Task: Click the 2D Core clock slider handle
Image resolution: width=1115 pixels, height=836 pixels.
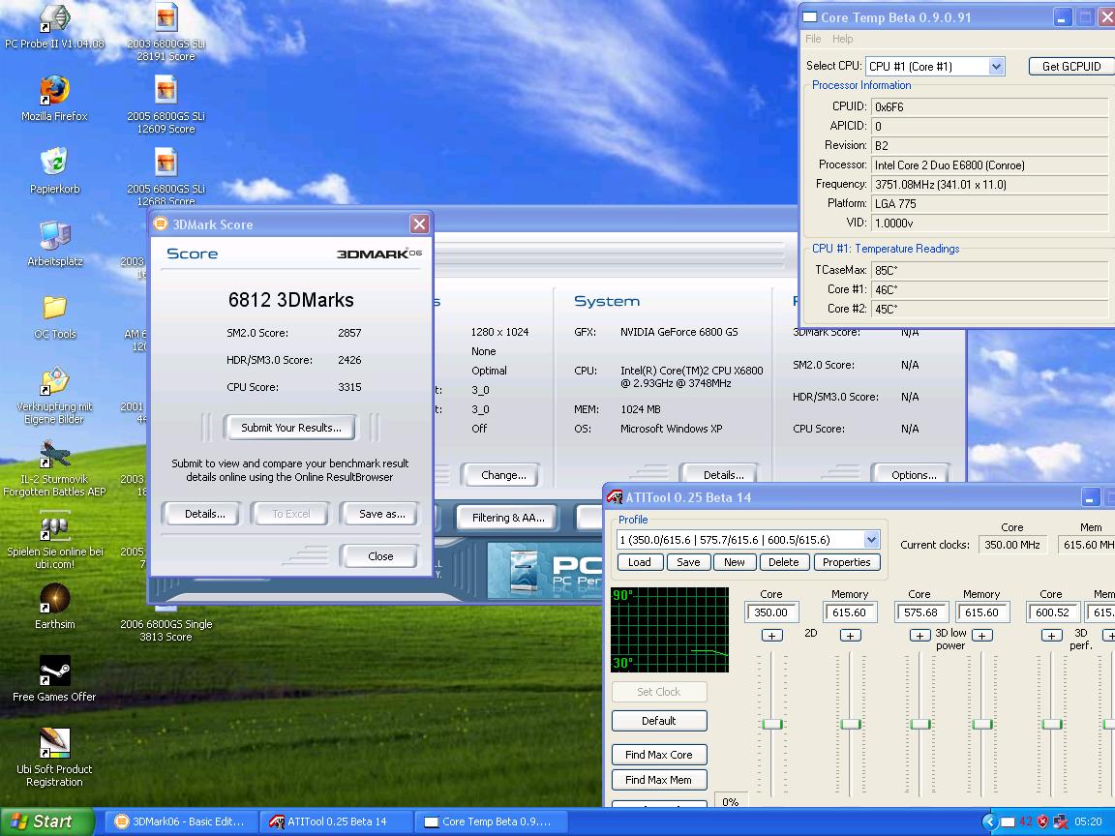Action: click(772, 724)
